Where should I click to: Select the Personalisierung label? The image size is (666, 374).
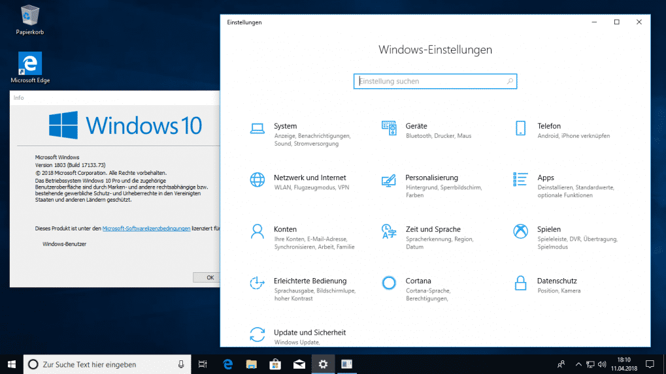pos(431,178)
